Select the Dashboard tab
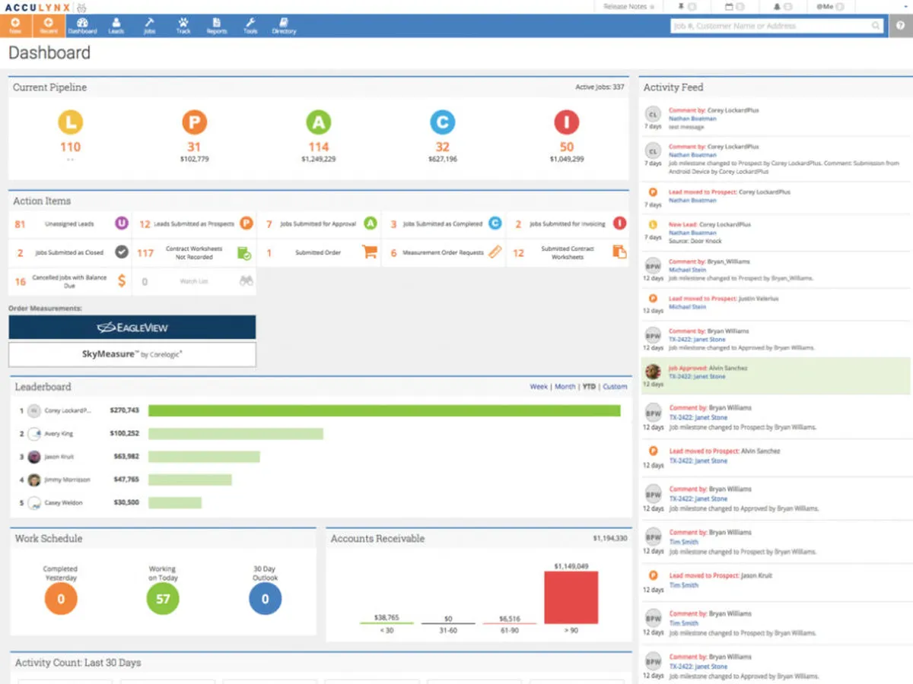913x684 pixels. point(83,25)
